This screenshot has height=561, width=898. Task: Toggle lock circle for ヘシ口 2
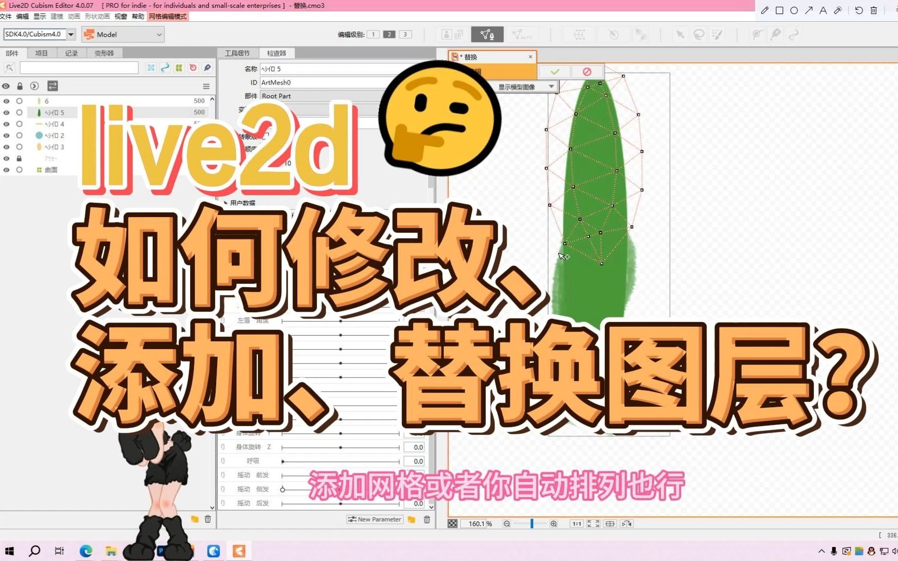click(x=19, y=136)
